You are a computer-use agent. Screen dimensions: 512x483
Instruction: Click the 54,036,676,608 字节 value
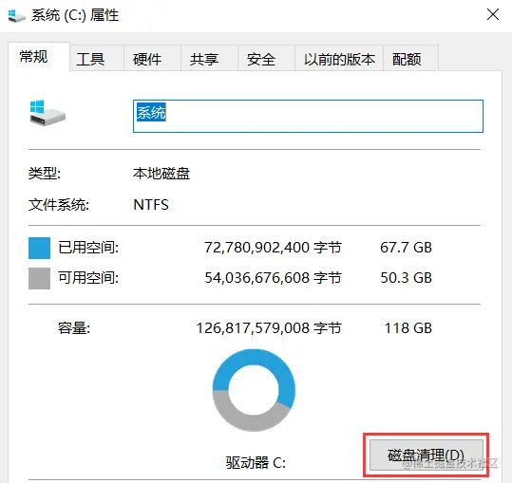coord(273,278)
